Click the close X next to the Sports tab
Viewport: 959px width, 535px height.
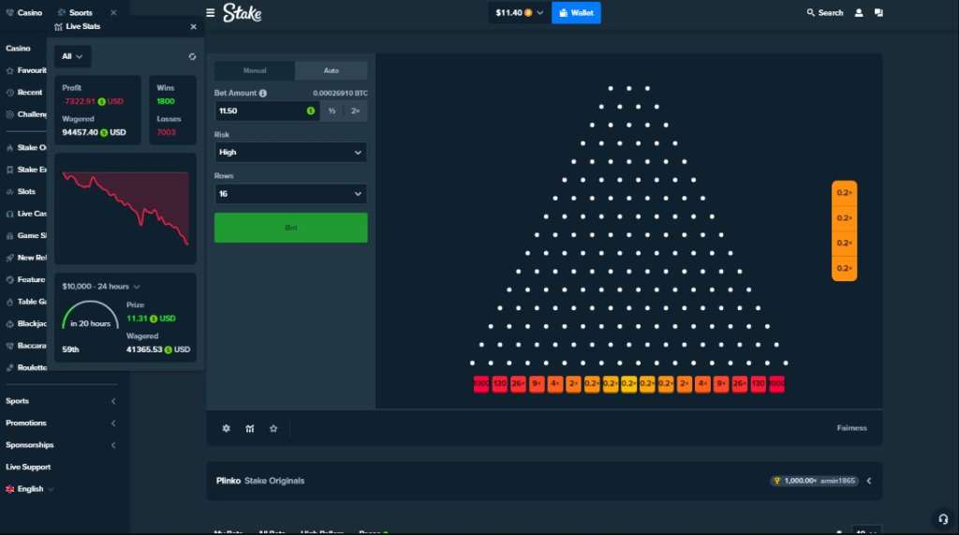point(113,12)
